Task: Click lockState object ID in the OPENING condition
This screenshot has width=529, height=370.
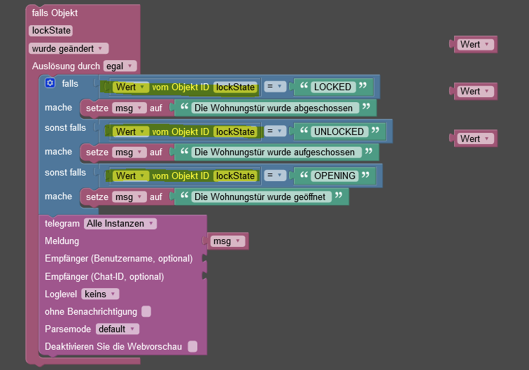Action: [235, 176]
